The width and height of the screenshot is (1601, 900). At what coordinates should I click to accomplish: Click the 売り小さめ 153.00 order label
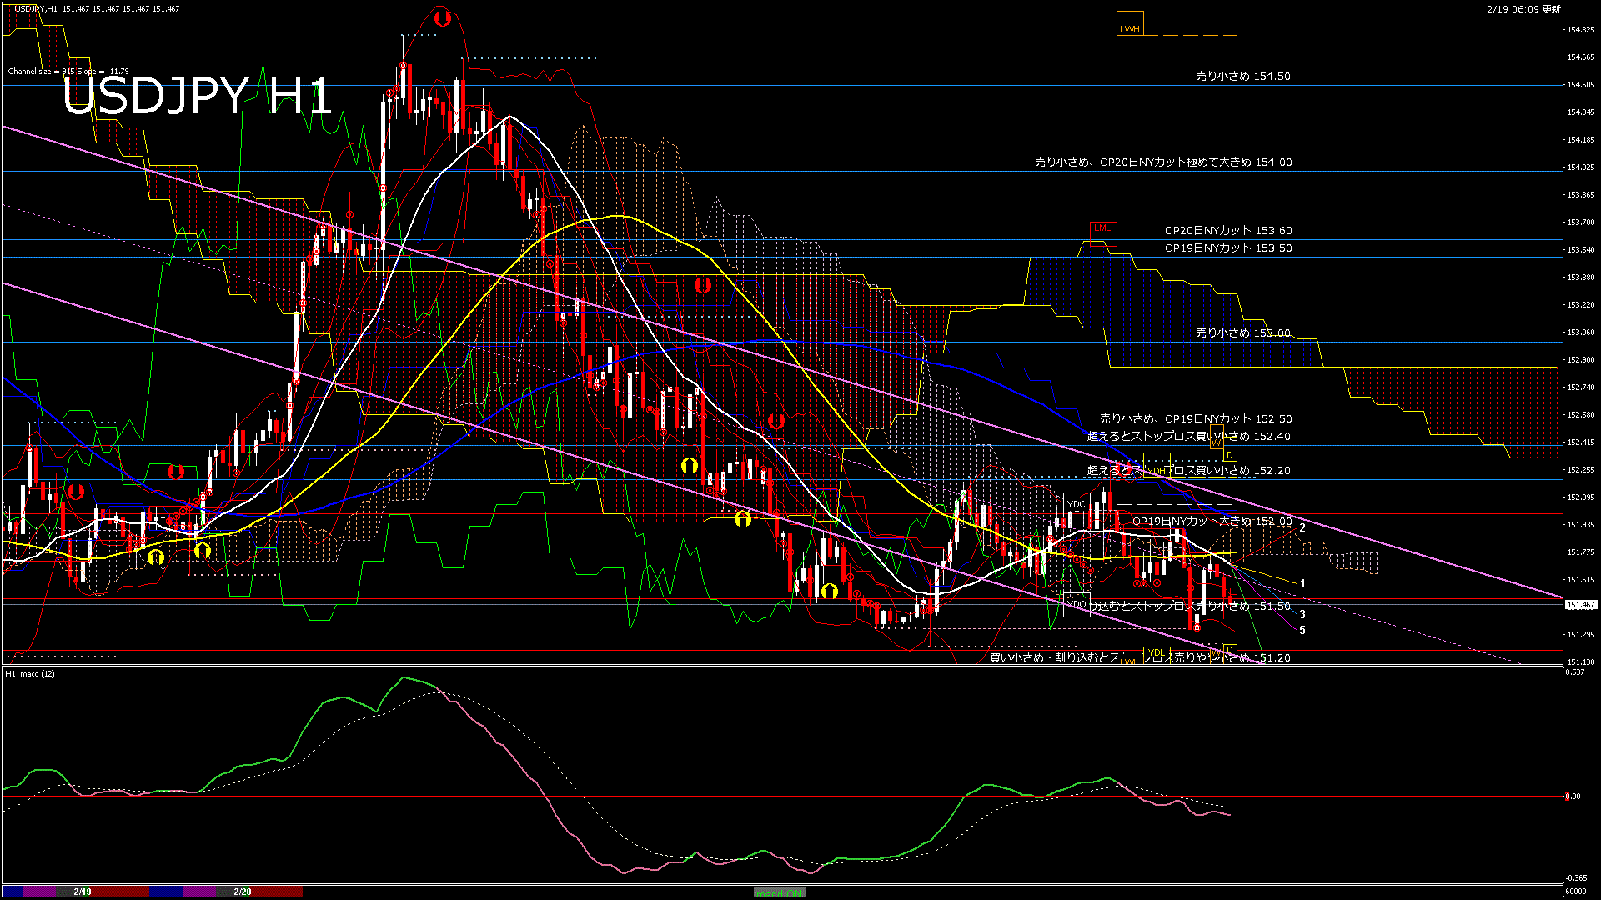click(x=1242, y=332)
